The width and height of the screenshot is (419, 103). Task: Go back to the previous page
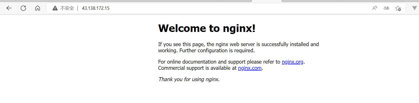click(9, 8)
